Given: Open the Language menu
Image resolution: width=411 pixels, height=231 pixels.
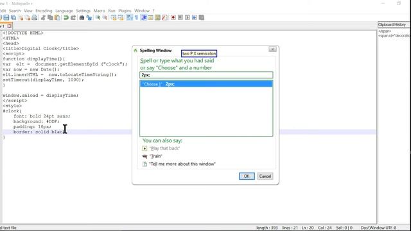Looking at the screenshot, I should (x=64, y=11).
